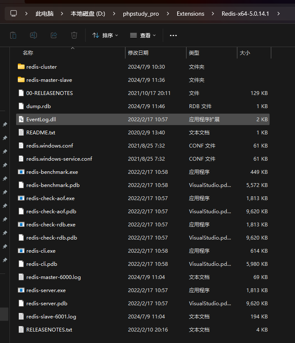Click date 2020/2/9 13:40 cell
The height and width of the screenshot is (343, 295).
pyautogui.click(x=146, y=133)
